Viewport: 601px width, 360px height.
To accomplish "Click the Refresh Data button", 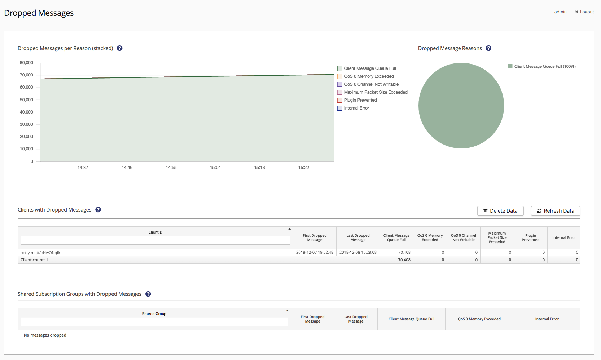I will pos(556,211).
